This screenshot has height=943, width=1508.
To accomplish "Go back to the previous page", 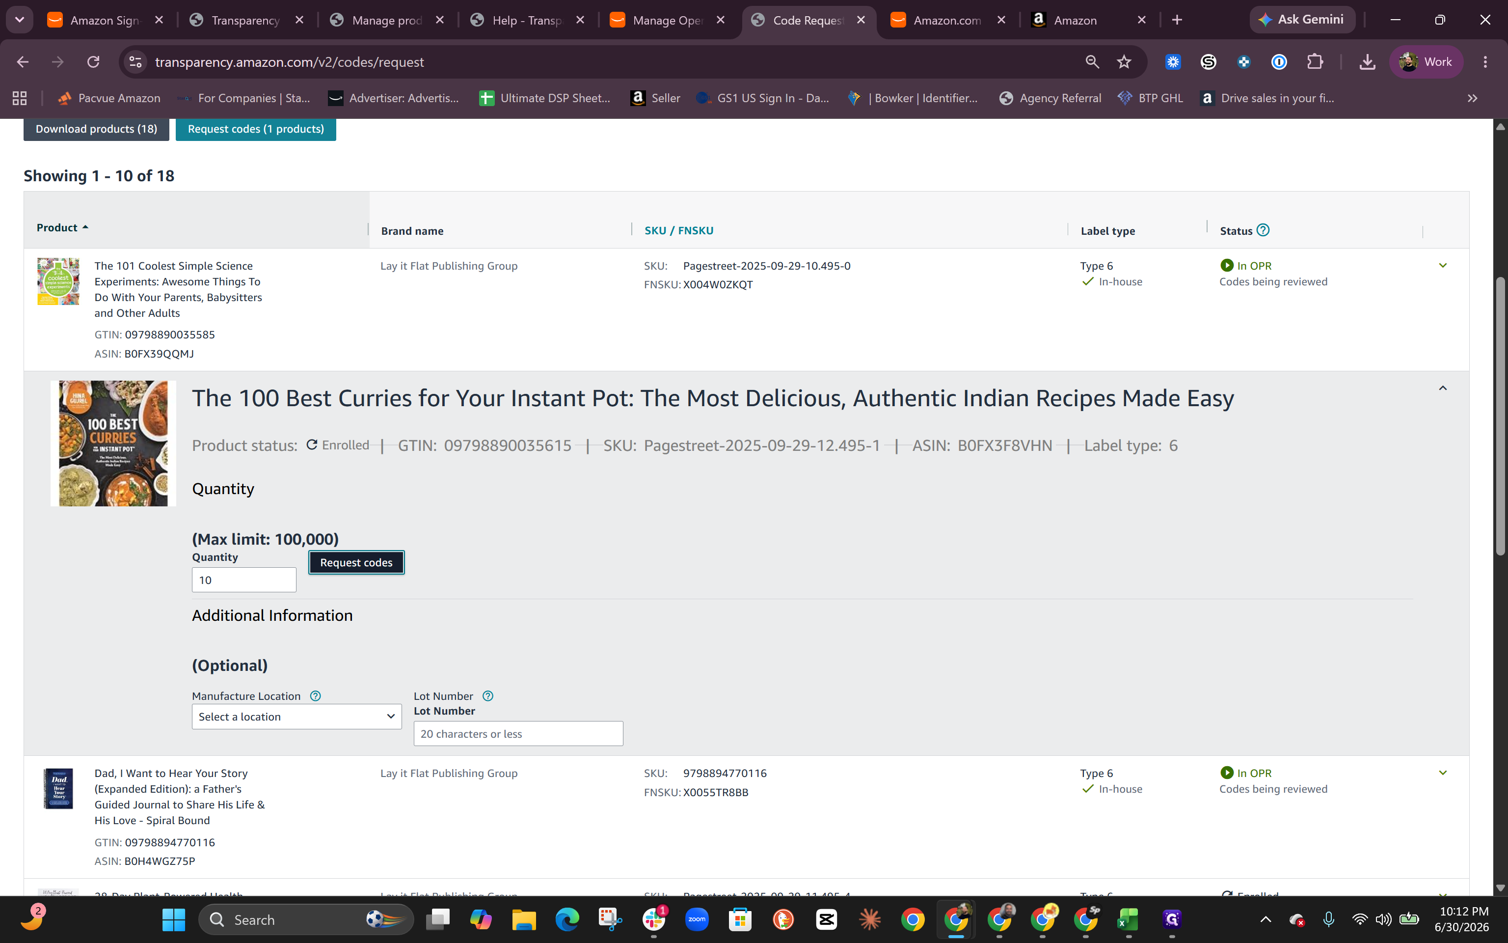I will (23, 62).
